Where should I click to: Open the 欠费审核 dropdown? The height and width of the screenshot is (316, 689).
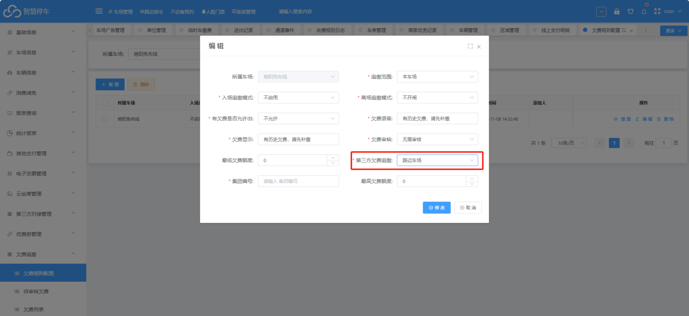437,140
